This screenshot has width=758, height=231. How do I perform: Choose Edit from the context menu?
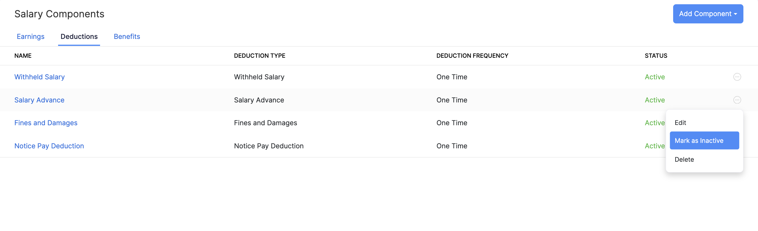[680, 122]
